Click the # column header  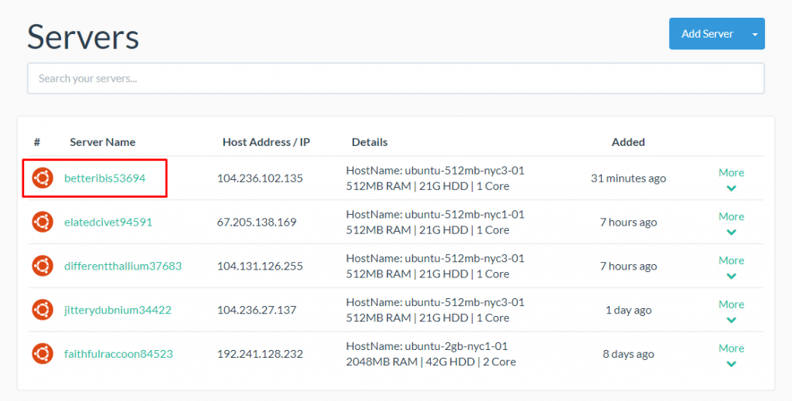coord(37,142)
